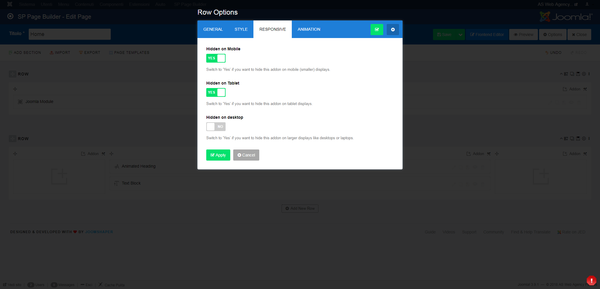Screen dimensions: 600x289
Task: Expand the Save button dropdown arrow
Action: [461, 35]
